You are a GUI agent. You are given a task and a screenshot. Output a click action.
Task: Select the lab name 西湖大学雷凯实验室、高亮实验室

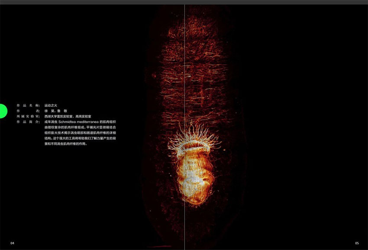click(x=68, y=116)
